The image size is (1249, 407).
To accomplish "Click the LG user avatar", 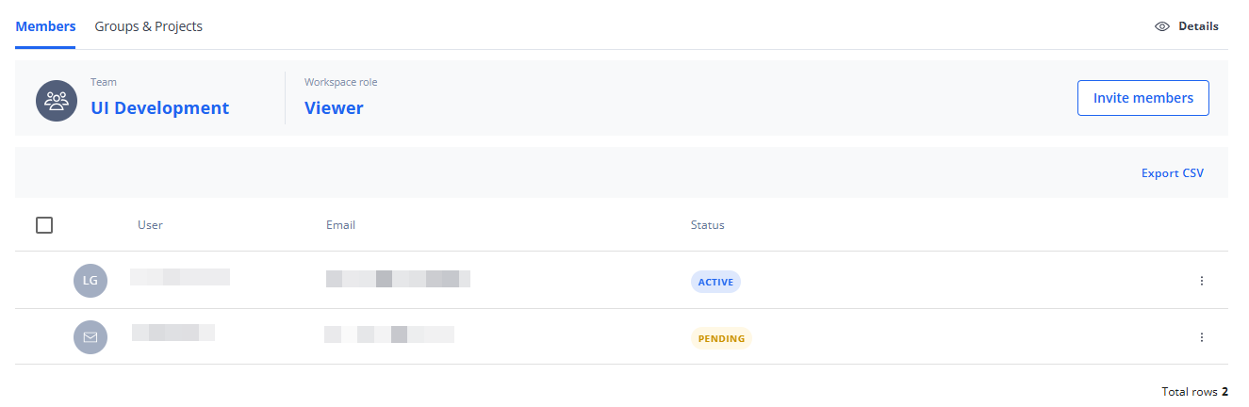I will (90, 281).
